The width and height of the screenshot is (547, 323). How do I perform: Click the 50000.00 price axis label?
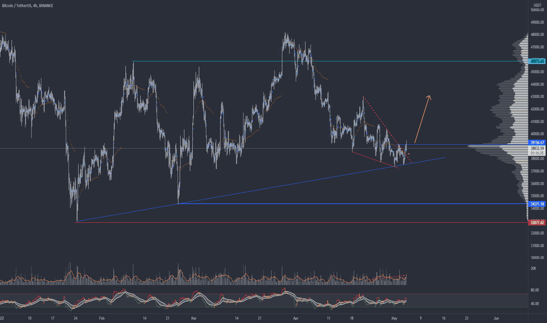coord(537,10)
